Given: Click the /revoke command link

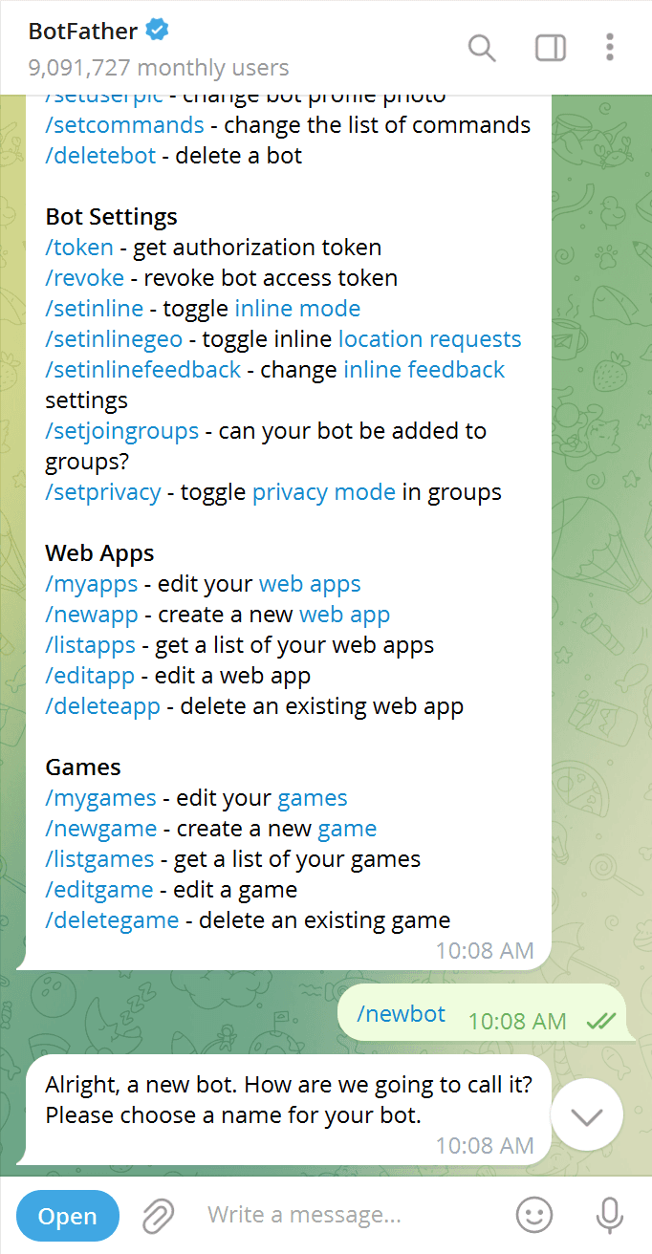Looking at the screenshot, I should 85,278.
